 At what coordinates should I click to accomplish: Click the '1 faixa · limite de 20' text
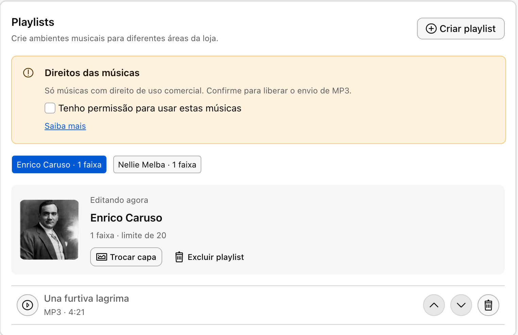128,235
